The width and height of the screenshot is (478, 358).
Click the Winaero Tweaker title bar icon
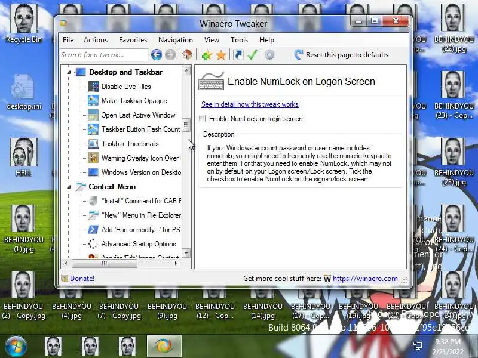pyautogui.click(x=63, y=23)
